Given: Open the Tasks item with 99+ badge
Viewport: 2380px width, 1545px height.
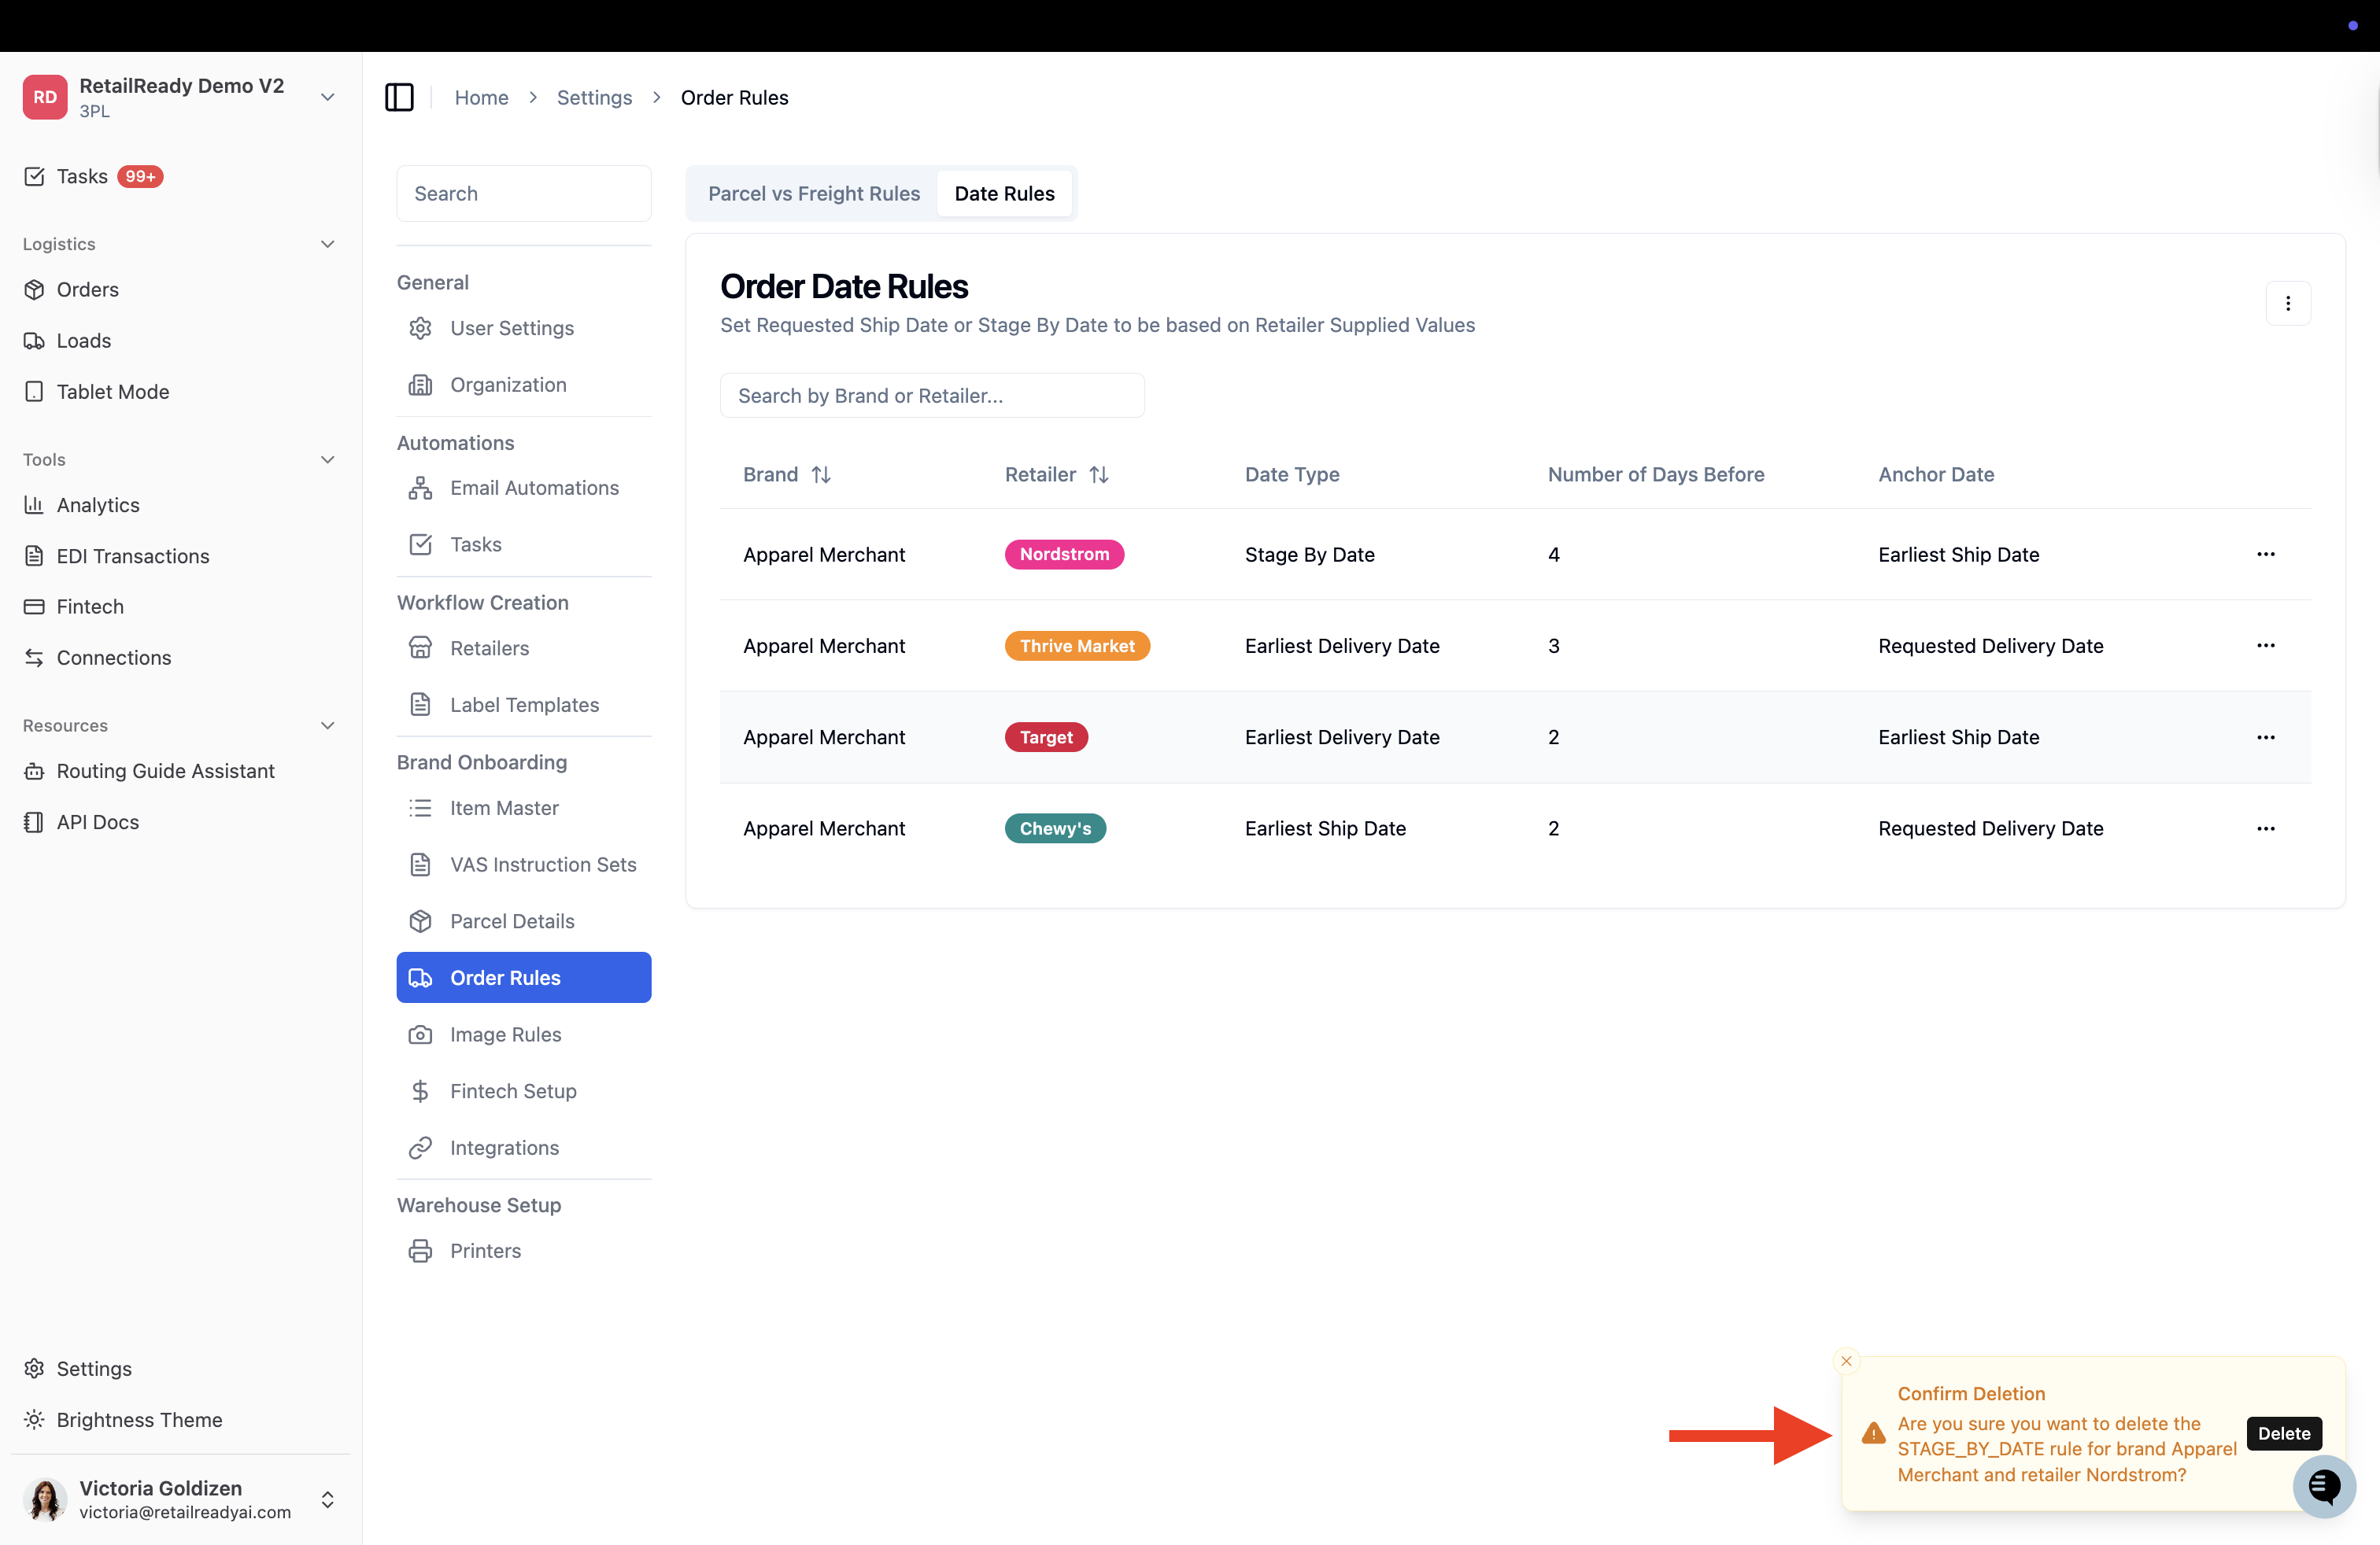Looking at the screenshot, I should point(93,177).
